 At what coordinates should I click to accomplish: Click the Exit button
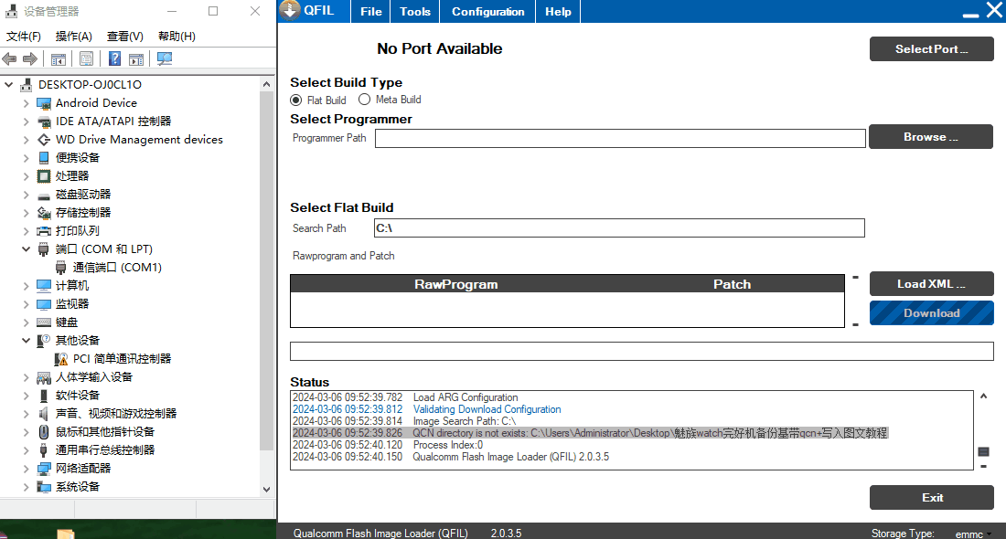pyautogui.click(x=932, y=498)
